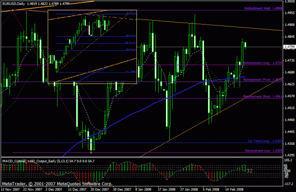Click the 17 Jan 2008 date label
The width and height of the screenshot is (296, 192).
point(167,189)
